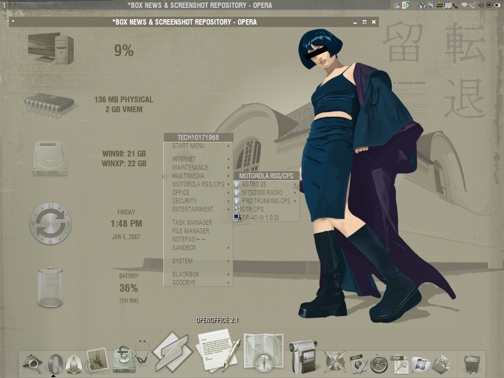Click the dot button left of Opera window title
Screen dimensions: 504x378
13,22
